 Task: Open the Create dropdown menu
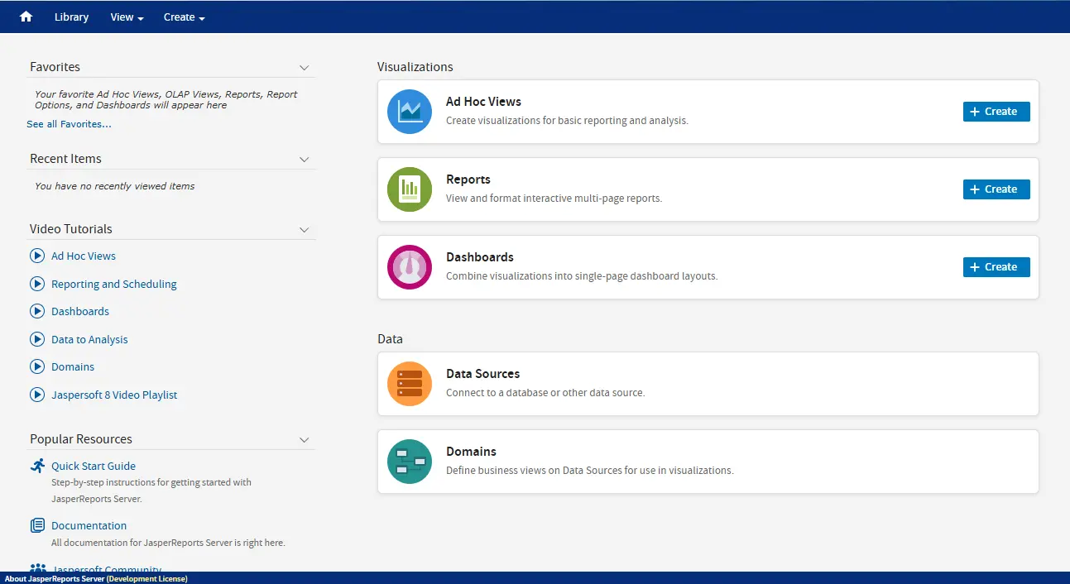click(184, 17)
